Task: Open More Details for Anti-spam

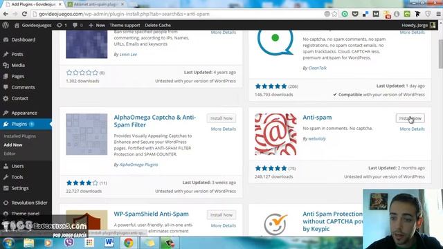Action: [x=412, y=129]
